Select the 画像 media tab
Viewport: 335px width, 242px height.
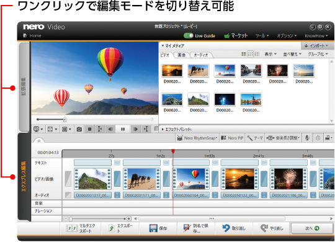point(182,55)
